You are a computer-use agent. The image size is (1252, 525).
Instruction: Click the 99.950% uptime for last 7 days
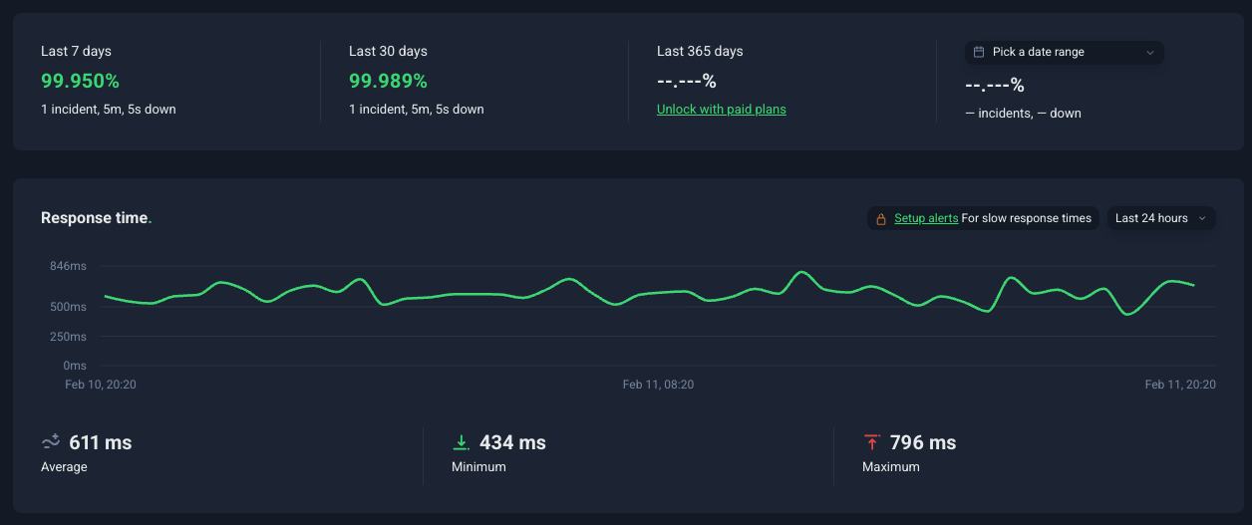coord(80,81)
